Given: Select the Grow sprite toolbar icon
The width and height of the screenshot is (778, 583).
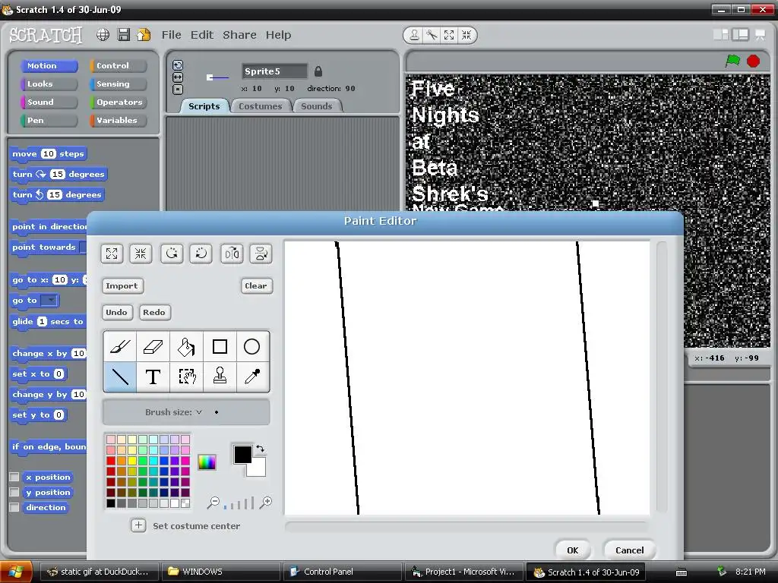Looking at the screenshot, I should pyautogui.click(x=449, y=35).
